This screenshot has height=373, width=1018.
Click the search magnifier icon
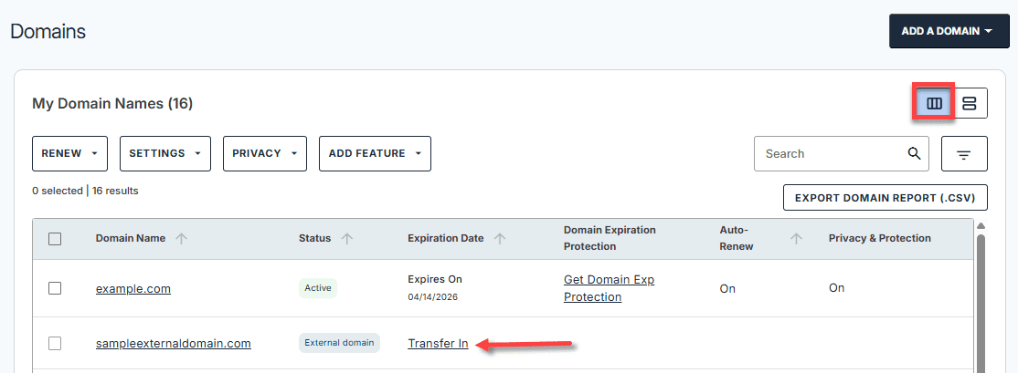[x=914, y=153]
